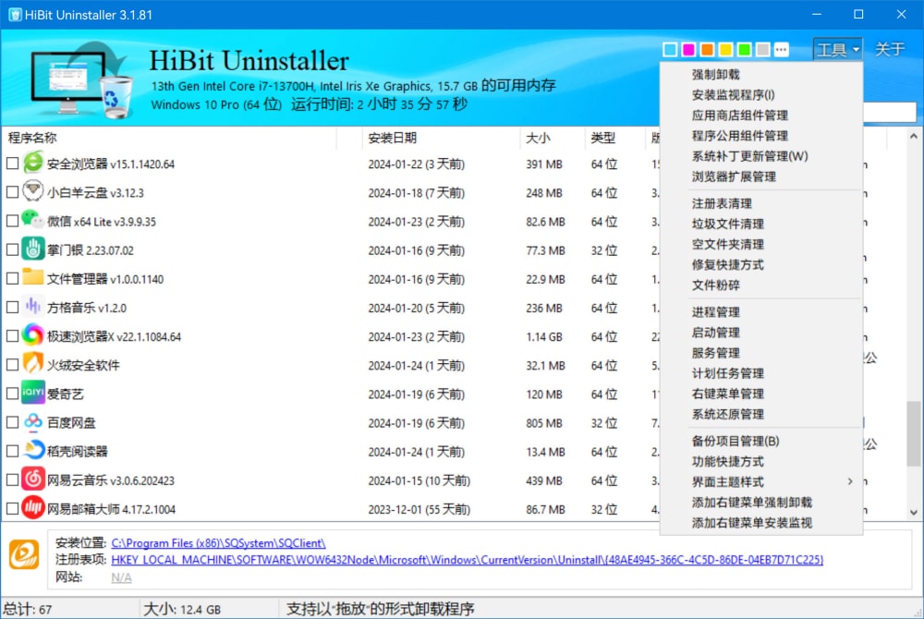Screen dimensions: 924x619
Task: Expand the 界面主题样式 submenu arrow
Action: (850, 481)
